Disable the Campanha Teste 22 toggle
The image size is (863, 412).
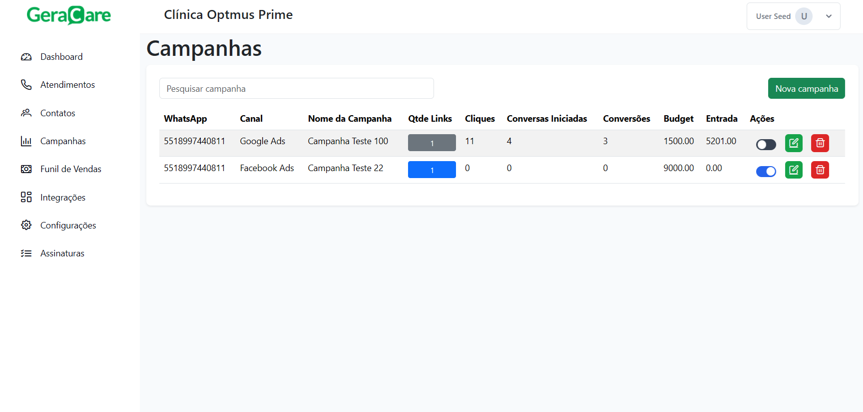(x=766, y=172)
